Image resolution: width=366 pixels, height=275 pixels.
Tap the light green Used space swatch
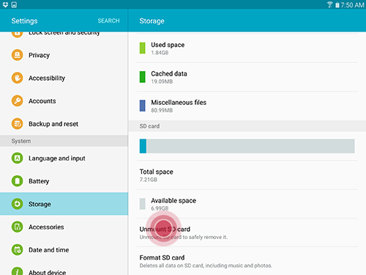point(142,48)
